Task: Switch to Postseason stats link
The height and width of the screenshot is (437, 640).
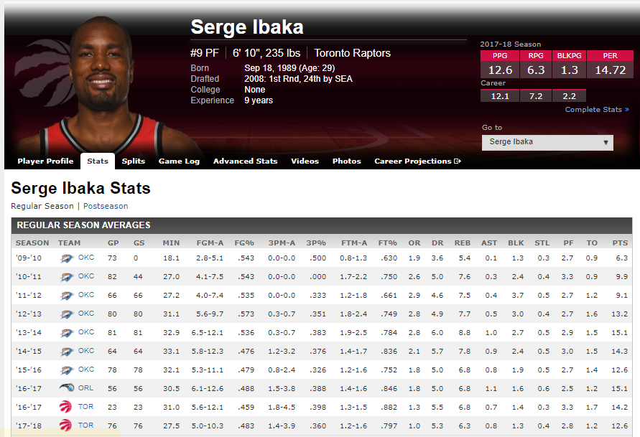Action: (108, 206)
